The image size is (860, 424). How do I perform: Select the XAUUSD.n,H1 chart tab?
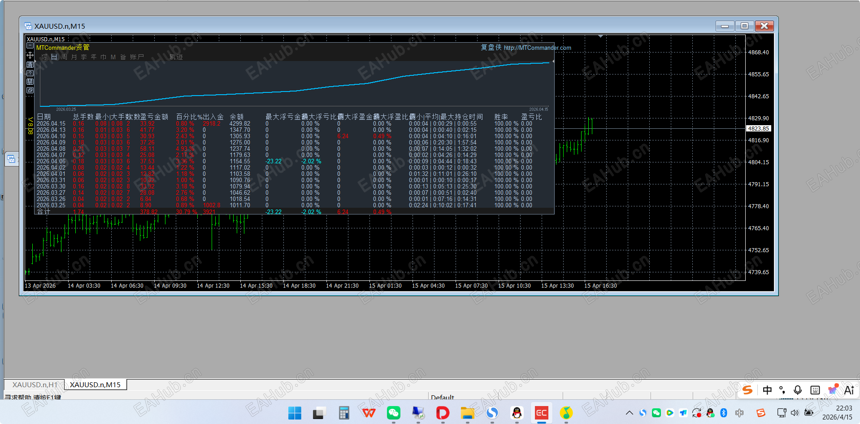click(x=35, y=385)
